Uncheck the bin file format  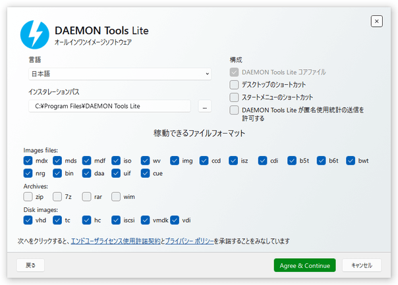[x=57, y=173]
